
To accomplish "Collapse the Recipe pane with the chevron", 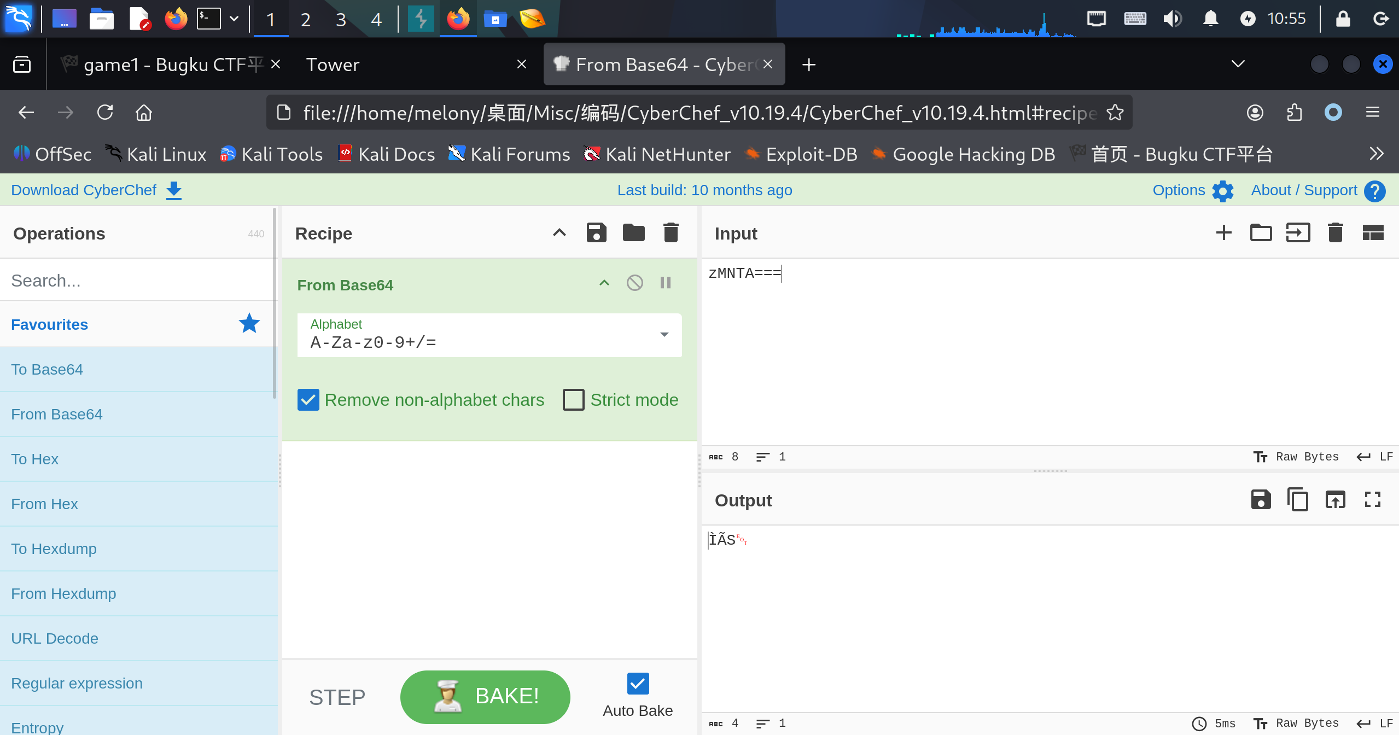I will (x=559, y=233).
